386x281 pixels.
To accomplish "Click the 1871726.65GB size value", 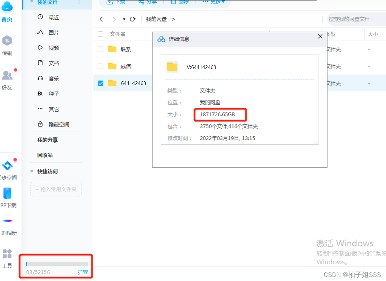I will pyautogui.click(x=218, y=114).
